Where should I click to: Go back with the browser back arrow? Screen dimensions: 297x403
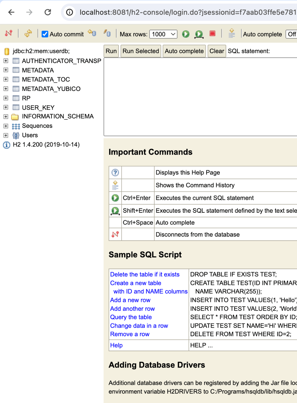[x=11, y=12]
